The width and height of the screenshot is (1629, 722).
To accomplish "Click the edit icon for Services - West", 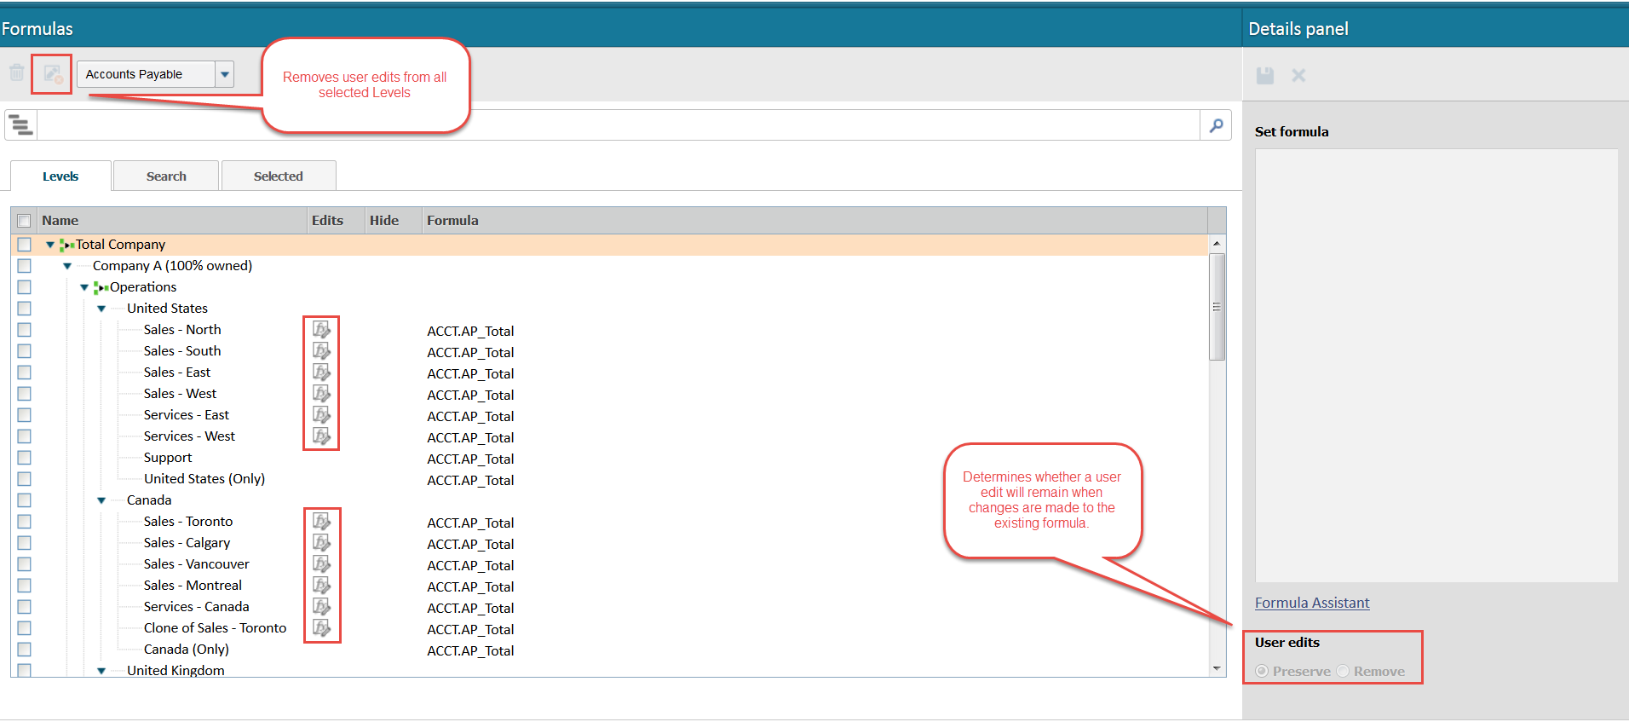I will (321, 436).
